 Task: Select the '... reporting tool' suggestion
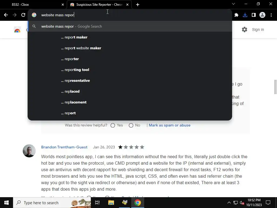(130, 70)
